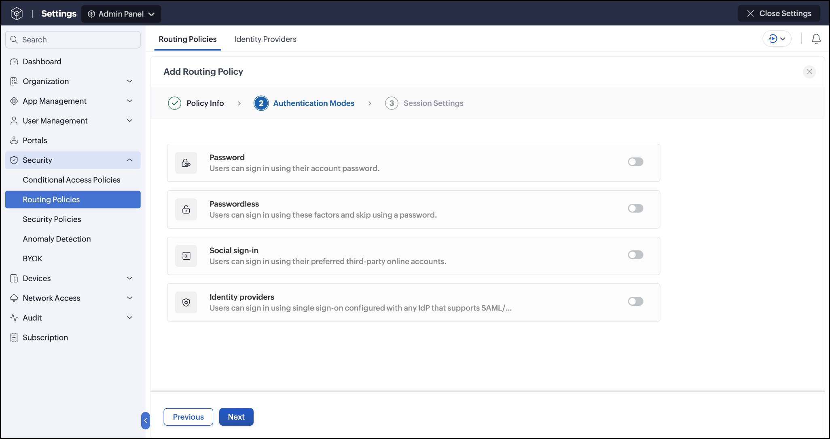Screen dimensions: 830x439
Task: Switch to the Identity Providers tab
Action: pyautogui.click(x=265, y=39)
